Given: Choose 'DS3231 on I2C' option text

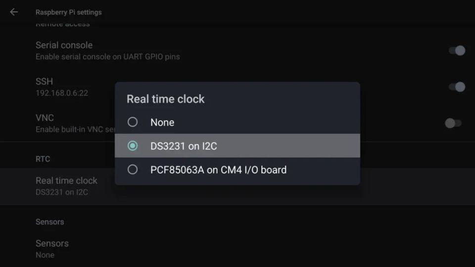Looking at the screenshot, I should 184,146.
